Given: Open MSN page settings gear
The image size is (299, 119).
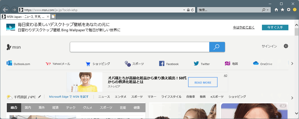Looking at the screenshot, I should coord(286,46).
